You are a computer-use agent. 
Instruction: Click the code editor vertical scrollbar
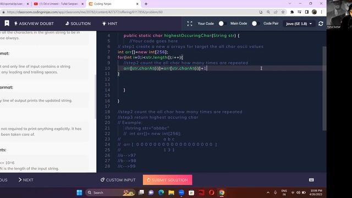(324, 89)
